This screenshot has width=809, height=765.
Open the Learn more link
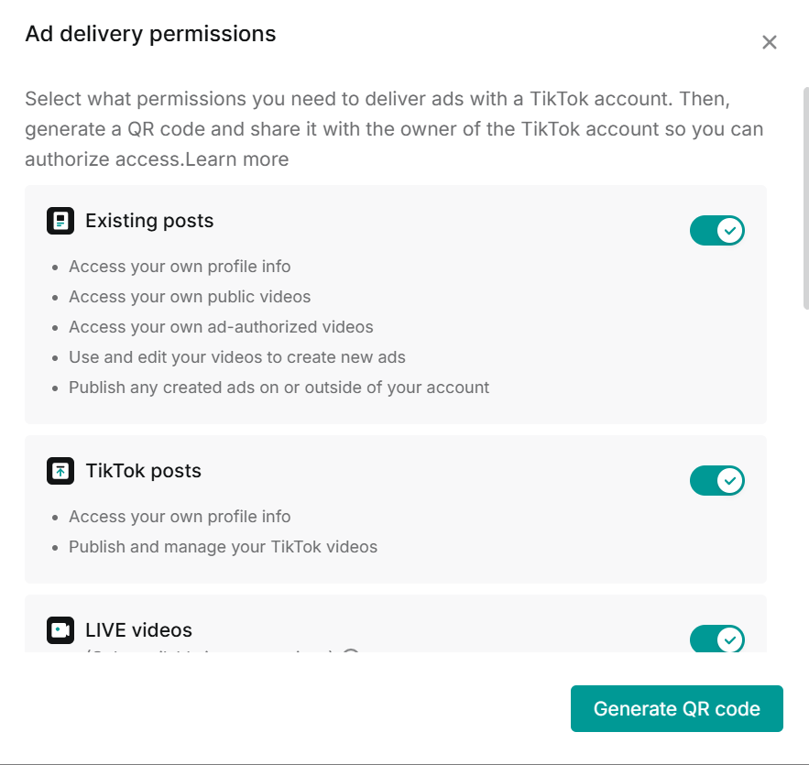(x=237, y=159)
